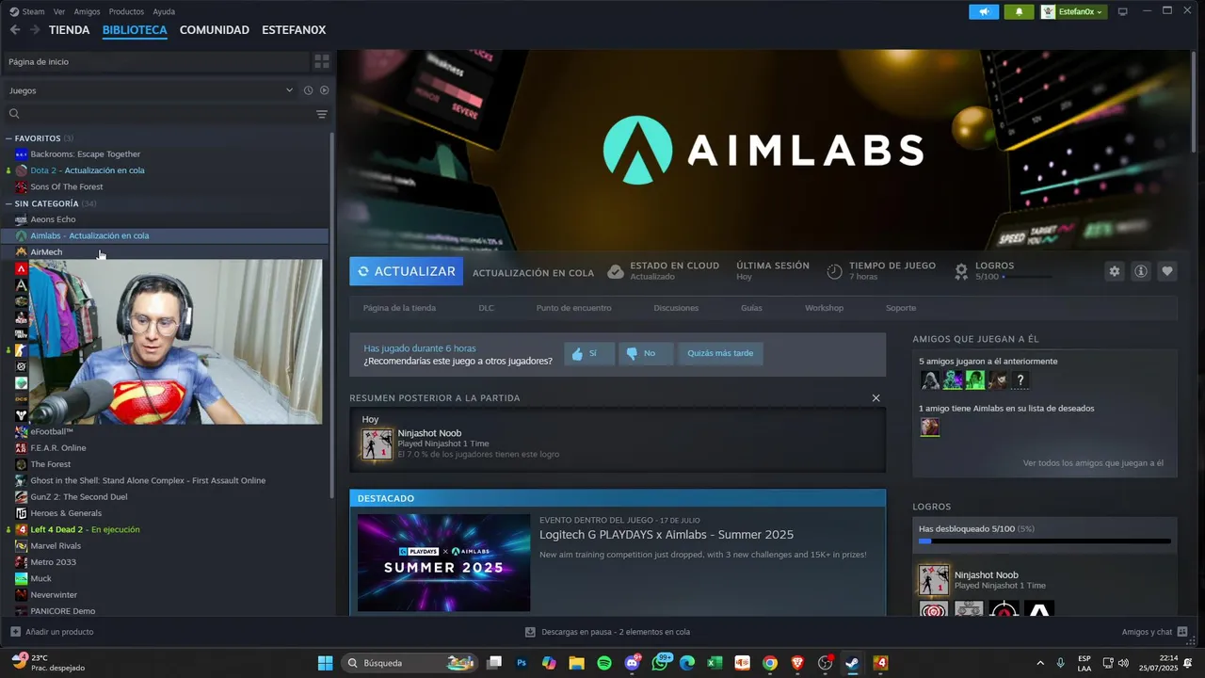
Task: Open the DLC tab
Action: 486,308
